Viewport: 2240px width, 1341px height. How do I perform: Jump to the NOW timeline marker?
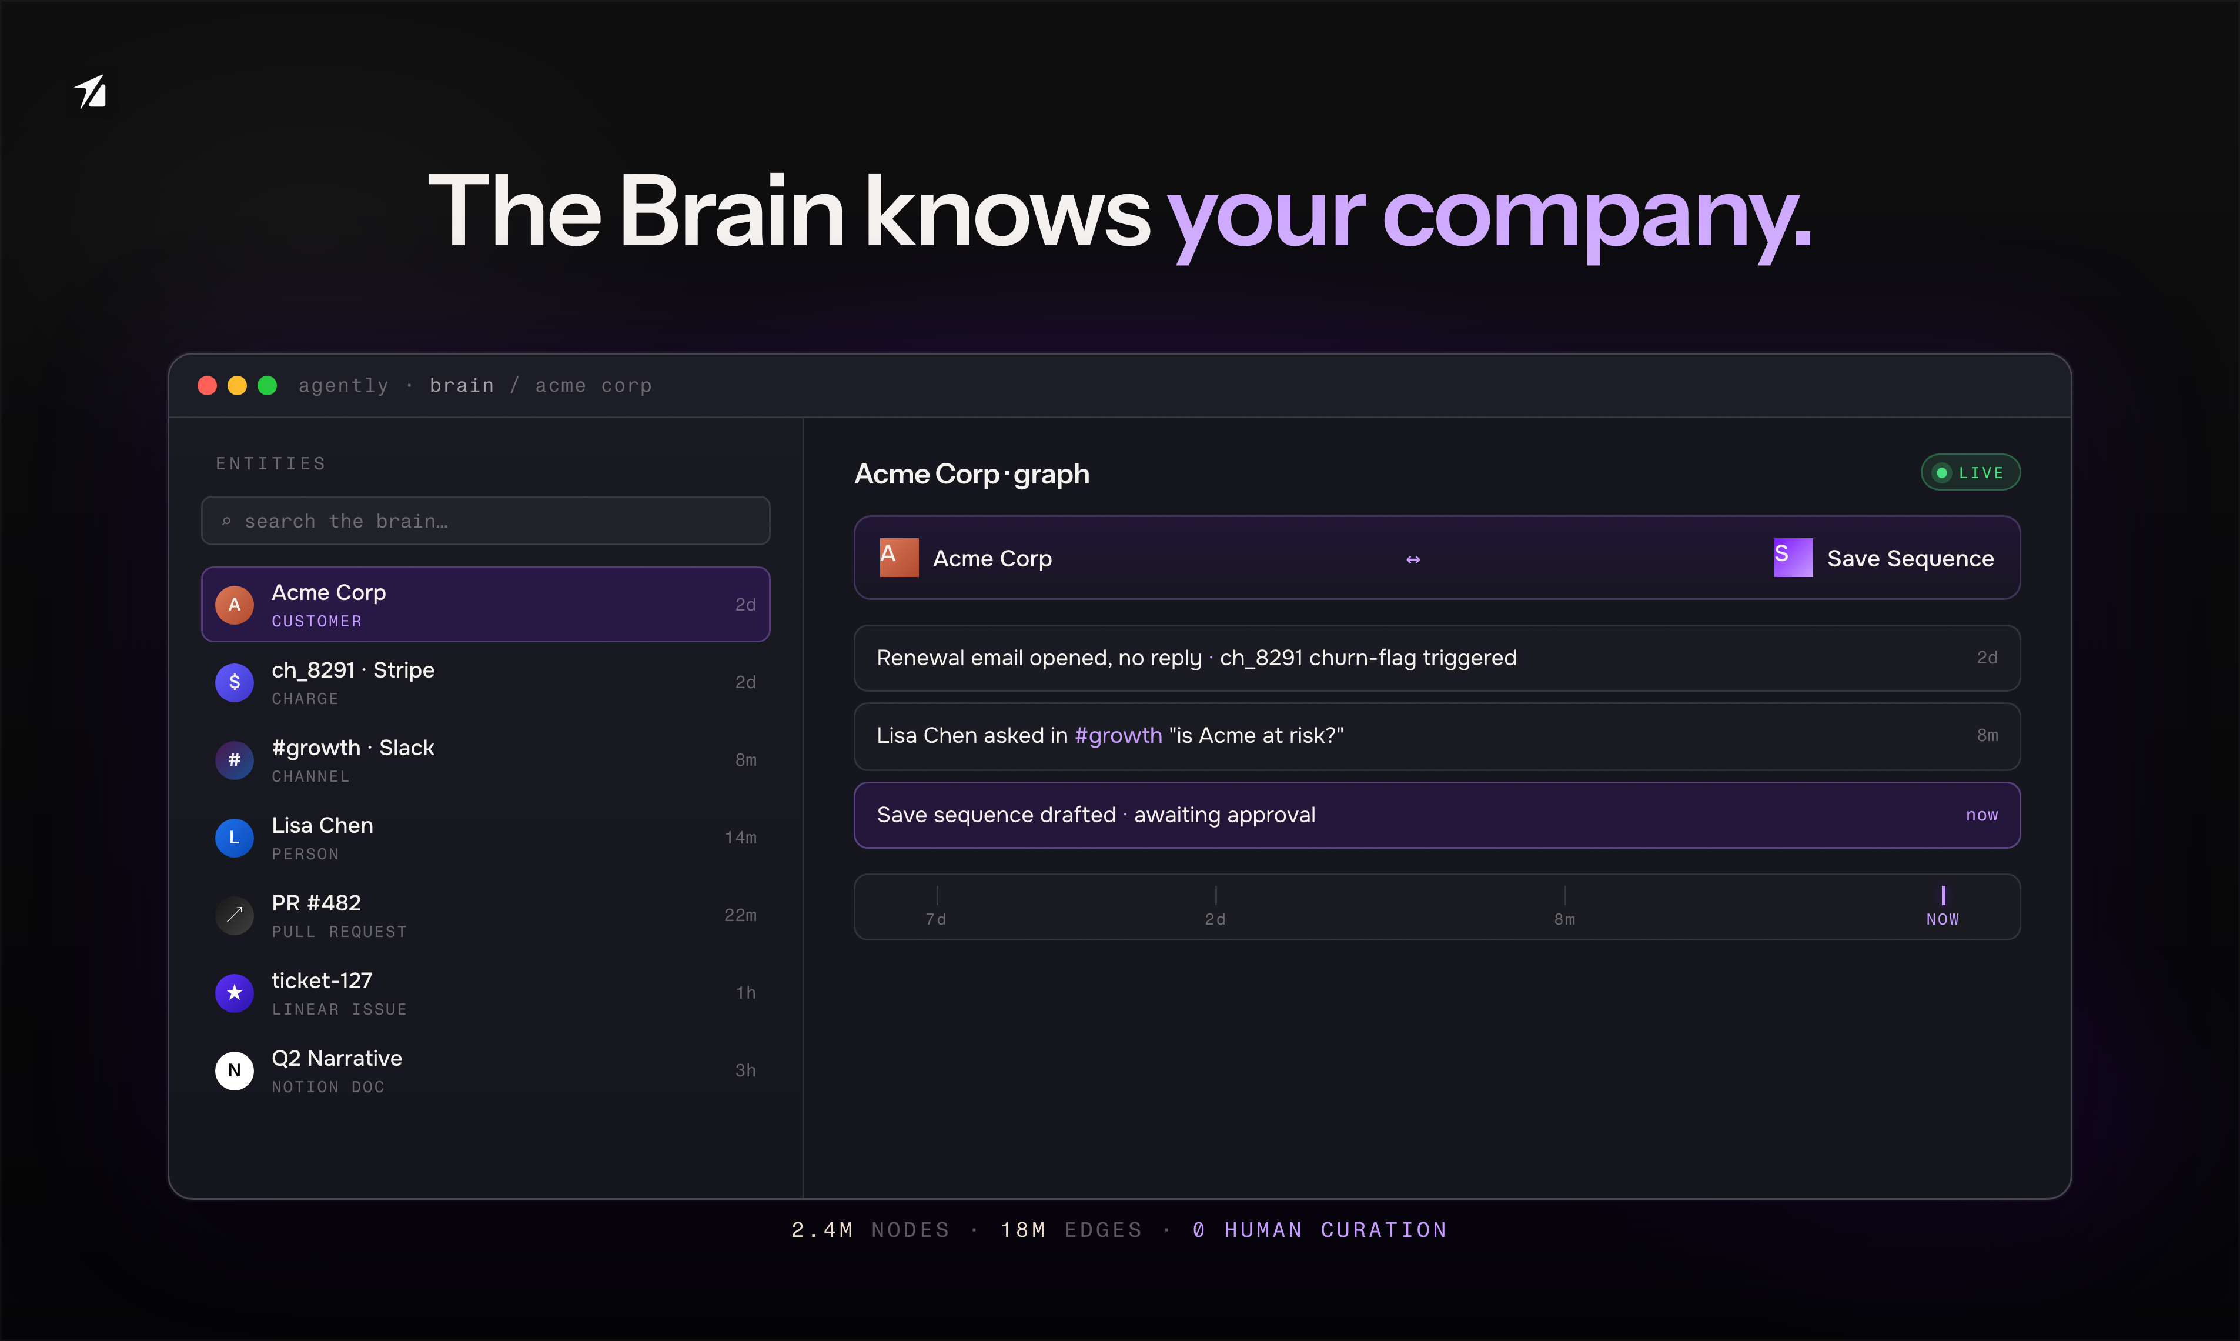point(1943,908)
